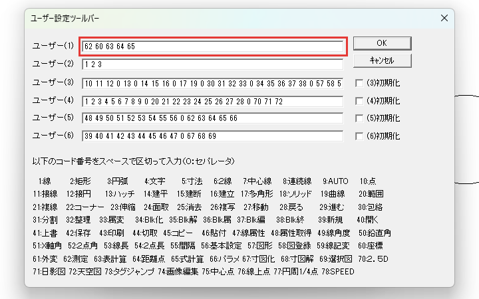This screenshot has height=299, width=479.
Task: Click the code text 30:包絡
Action: [x=371, y=207]
